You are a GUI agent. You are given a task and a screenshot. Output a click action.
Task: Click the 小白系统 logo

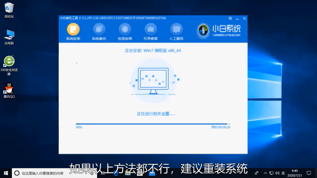(219, 30)
